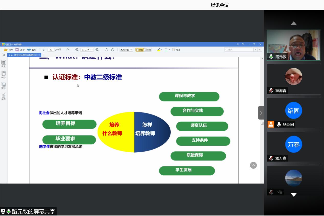Expand the 更换背景 background dropdown
The width and height of the screenshot is (324, 216).
(126, 50)
